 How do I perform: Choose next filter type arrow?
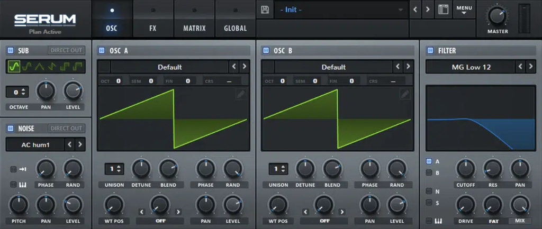coord(530,67)
